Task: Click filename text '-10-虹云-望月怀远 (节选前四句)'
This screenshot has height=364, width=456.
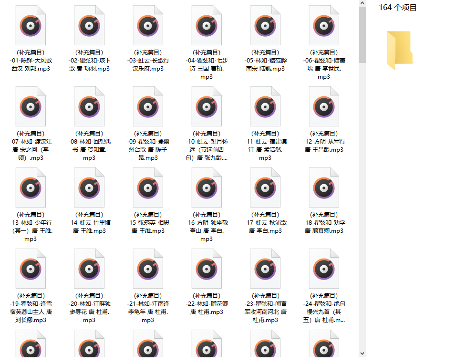Action: click(x=207, y=150)
